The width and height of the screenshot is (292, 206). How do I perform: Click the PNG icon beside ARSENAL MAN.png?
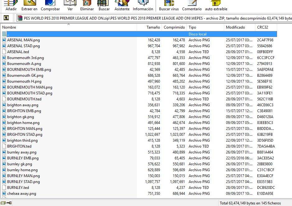4,40
